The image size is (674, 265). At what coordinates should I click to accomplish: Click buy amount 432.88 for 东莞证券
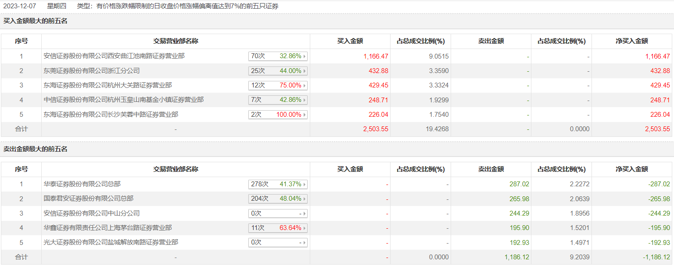[379, 71]
